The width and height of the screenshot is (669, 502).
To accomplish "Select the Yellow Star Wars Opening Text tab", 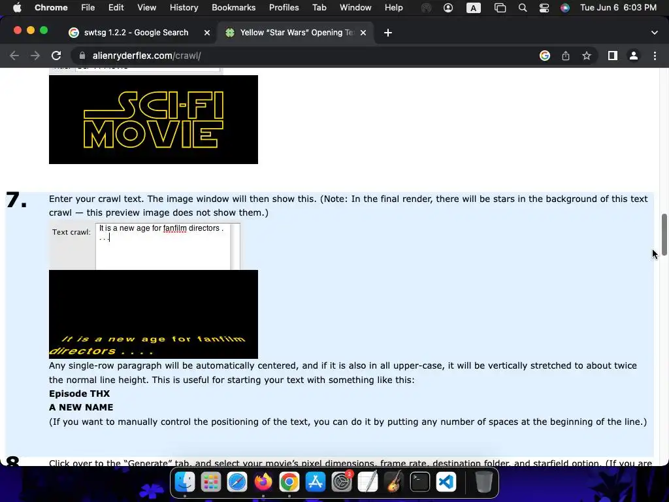I will (297, 33).
